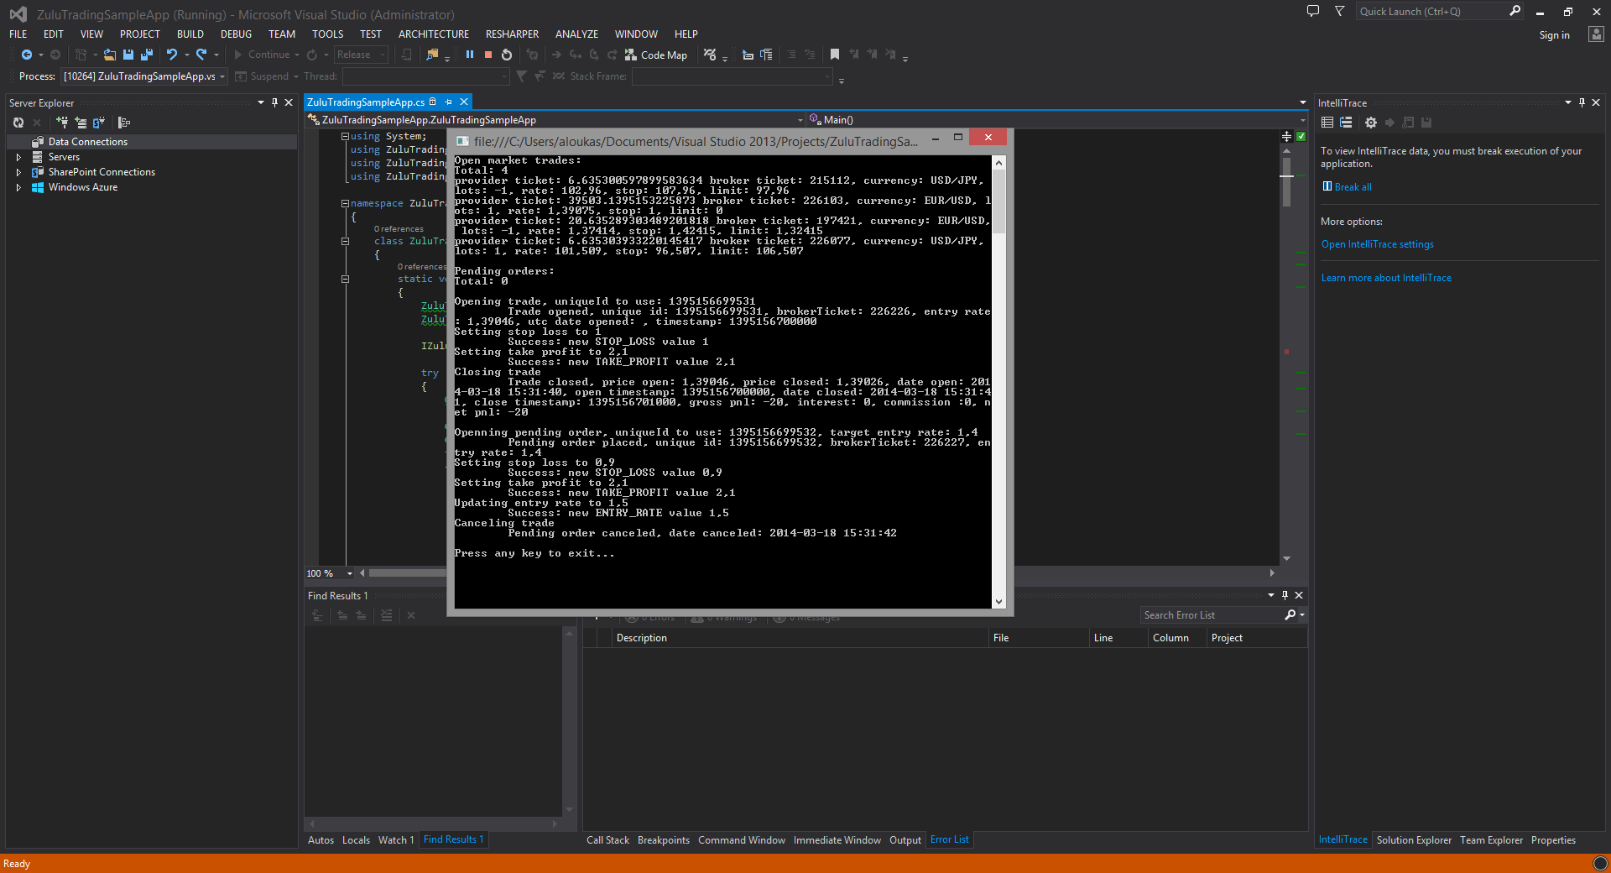The height and width of the screenshot is (873, 1611).
Task: Toggle auto-hide pin on the IntelliTrace panel
Action: click(x=1582, y=102)
